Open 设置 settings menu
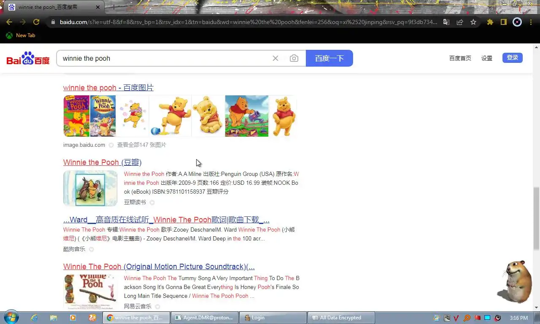540x324 pixels. tap(487, 58)
